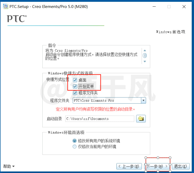Expand the 程序文件夹 dropdown arrow
This screenshot has width=194, height=173.
[143, 101]
